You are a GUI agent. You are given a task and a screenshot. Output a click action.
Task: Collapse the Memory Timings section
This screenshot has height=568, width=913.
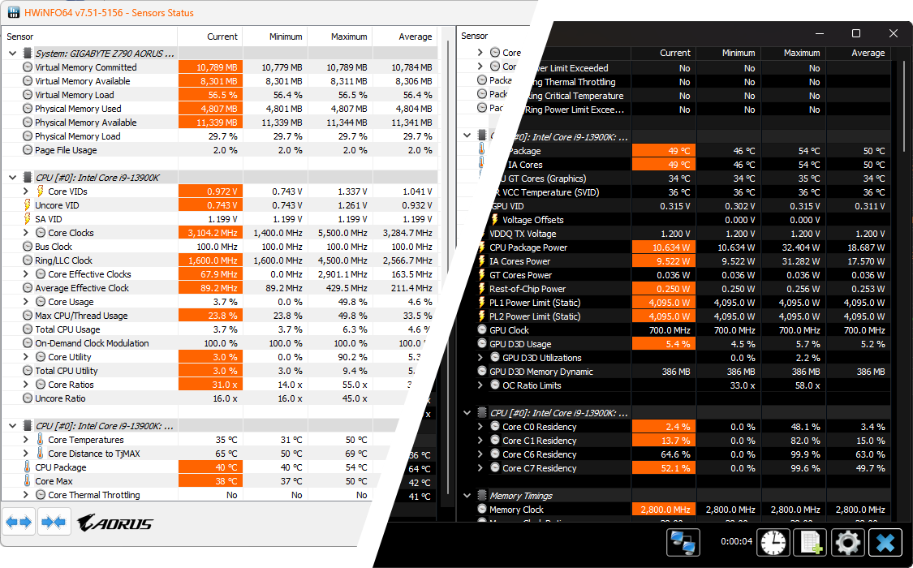coord(467,496)
